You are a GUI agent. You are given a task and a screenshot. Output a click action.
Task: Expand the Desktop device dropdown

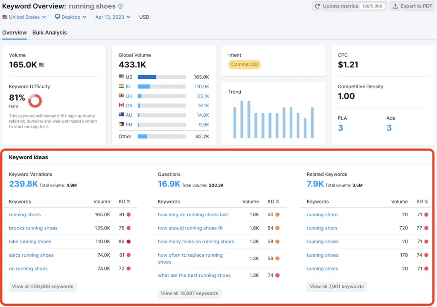(70, 17)
